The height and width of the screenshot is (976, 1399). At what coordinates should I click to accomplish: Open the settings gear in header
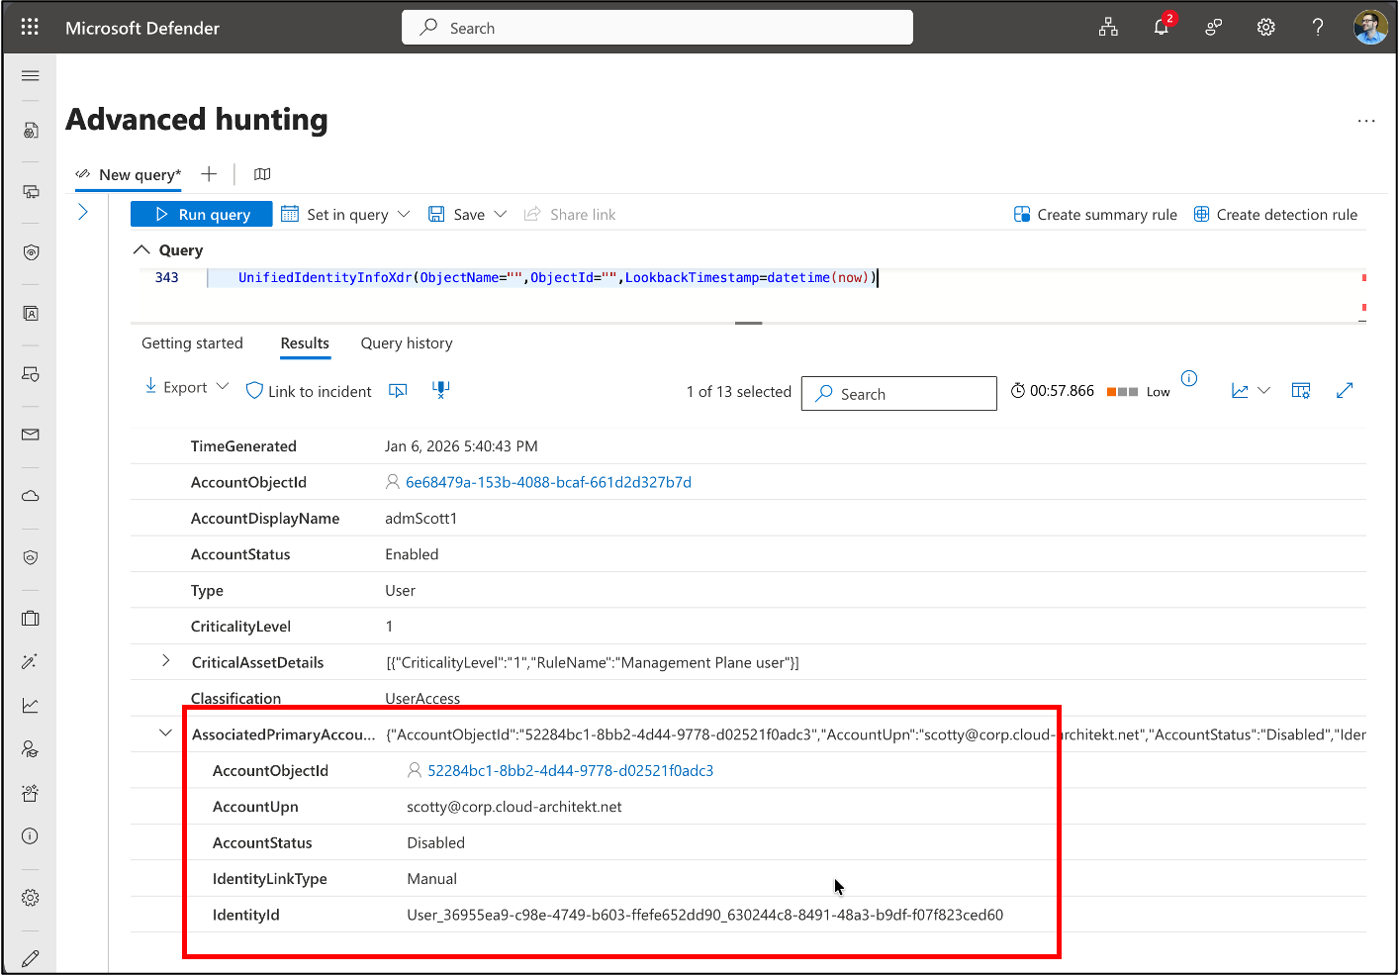[1265, 28]
